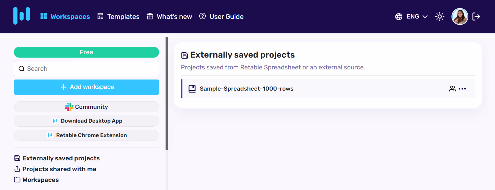
Task: Click the plus icon on Add workspace
Action: 63,87
